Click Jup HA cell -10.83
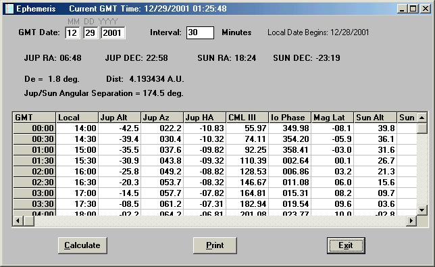 (x=205, y=128)
